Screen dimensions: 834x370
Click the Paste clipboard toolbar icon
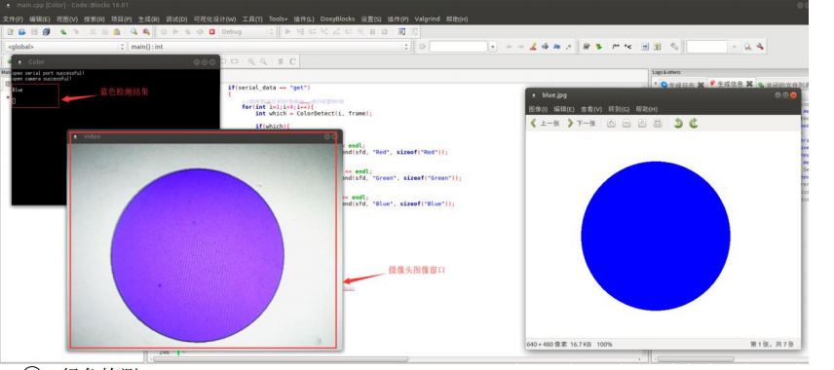pyautogui.click(x=117, y=32)
